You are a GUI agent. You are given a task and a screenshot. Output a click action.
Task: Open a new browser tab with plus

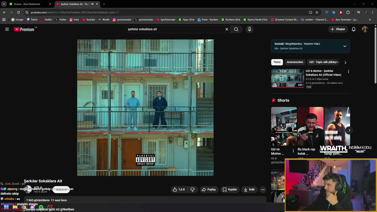[104, 4]
